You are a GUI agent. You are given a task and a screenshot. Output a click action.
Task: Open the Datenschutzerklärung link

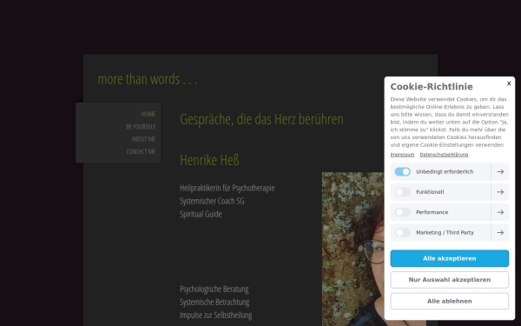[444, 155]
